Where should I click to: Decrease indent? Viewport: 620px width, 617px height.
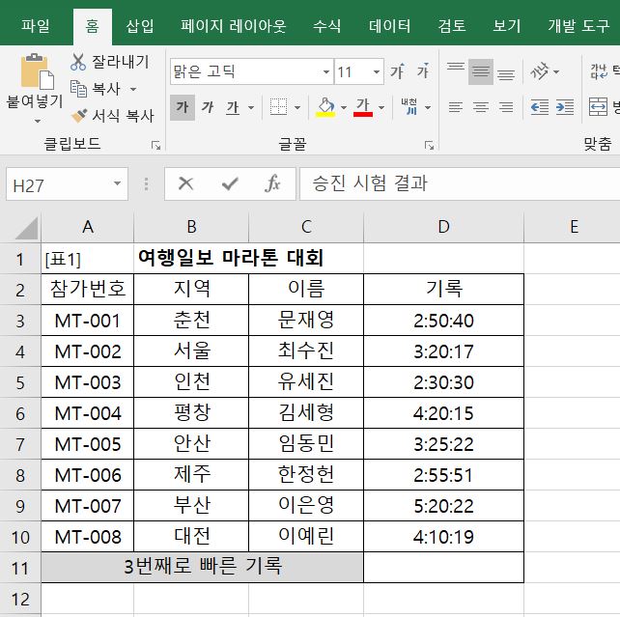[x=540, y=107]
